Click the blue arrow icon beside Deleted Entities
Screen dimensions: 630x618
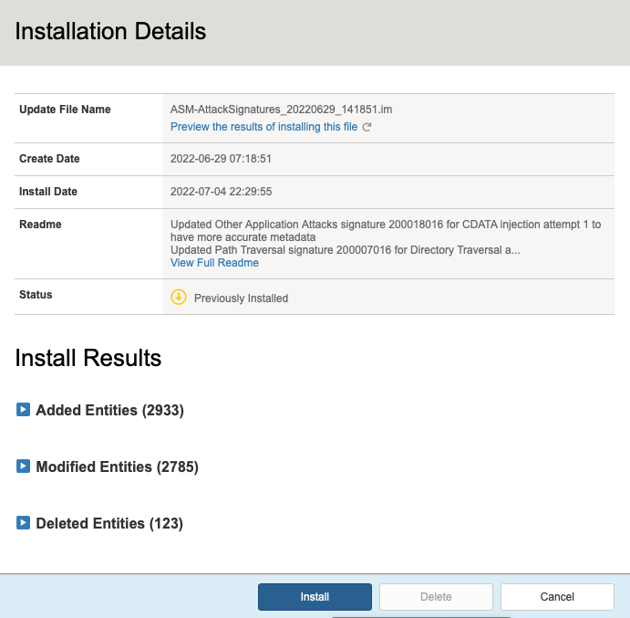coord(24,523)
